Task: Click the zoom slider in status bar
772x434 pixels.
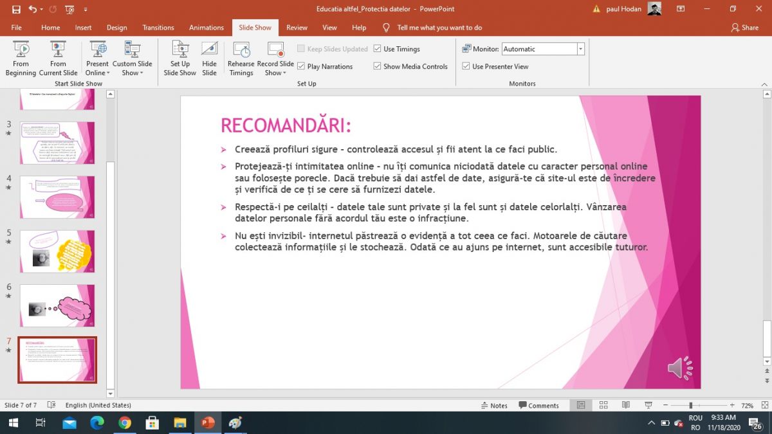Action: tap(690, 406)
